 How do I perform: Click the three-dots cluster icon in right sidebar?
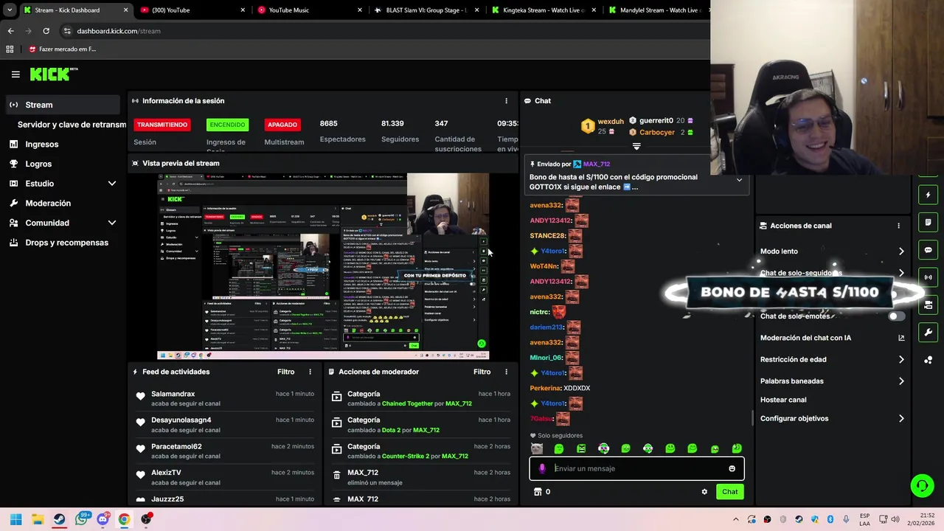tap(929, 360)
